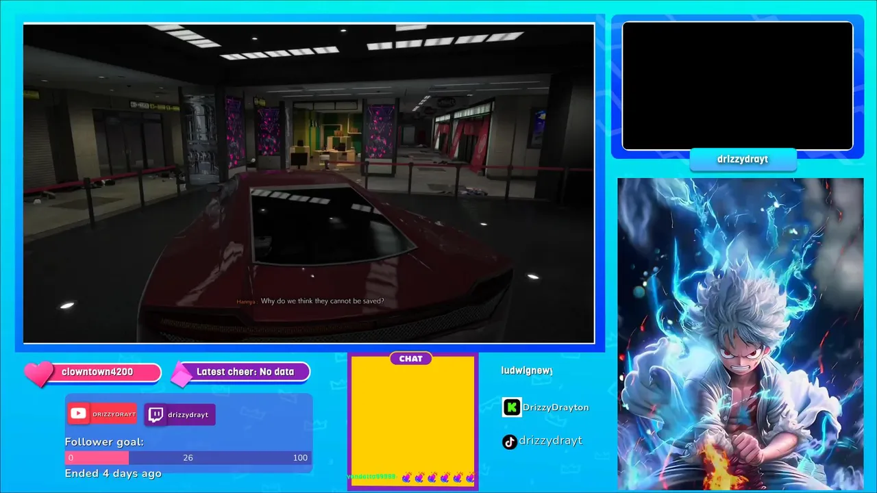Click the black webcam frame

point(737,86)
